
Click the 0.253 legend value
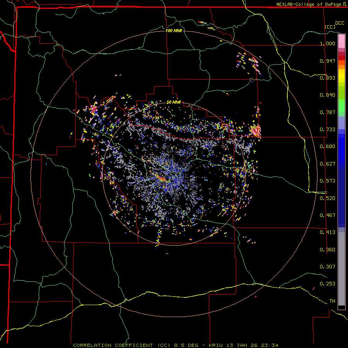(x=328, y=284)
